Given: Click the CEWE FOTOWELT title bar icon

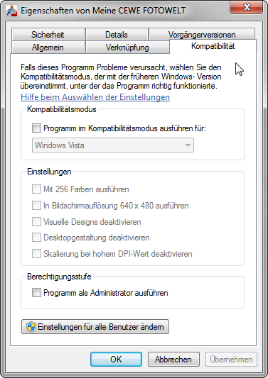Looking at the screenshot, I should pos(11,11).
